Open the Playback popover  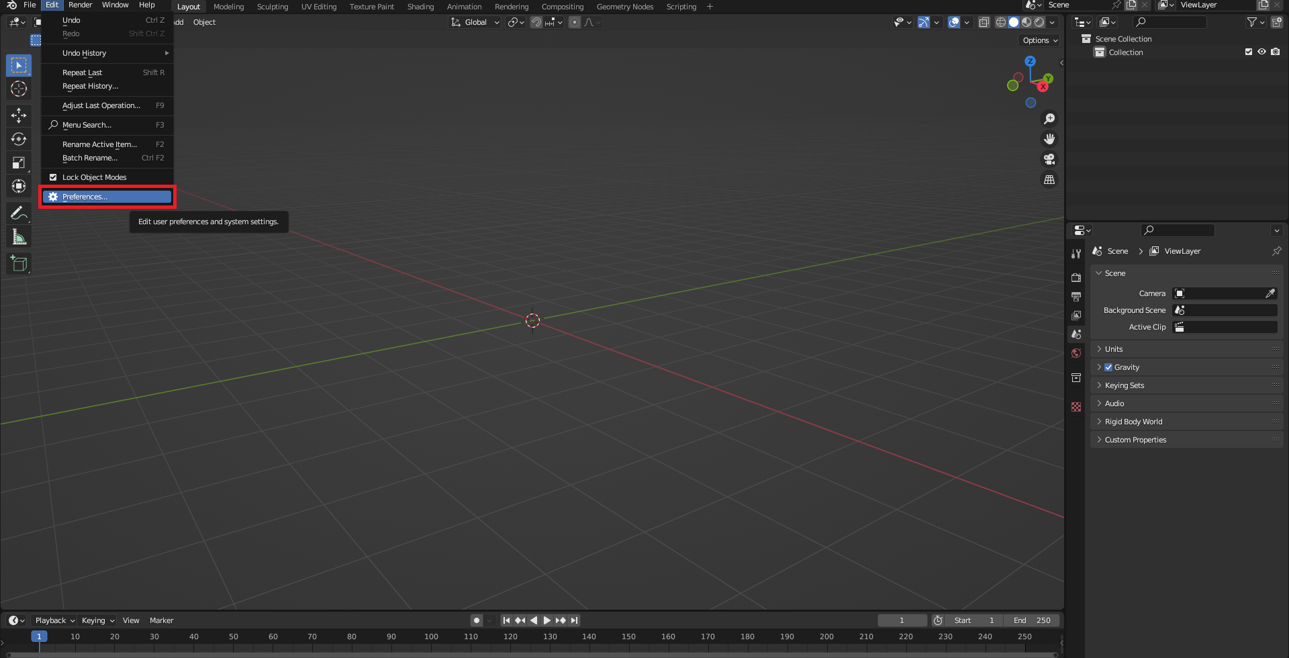54,620
